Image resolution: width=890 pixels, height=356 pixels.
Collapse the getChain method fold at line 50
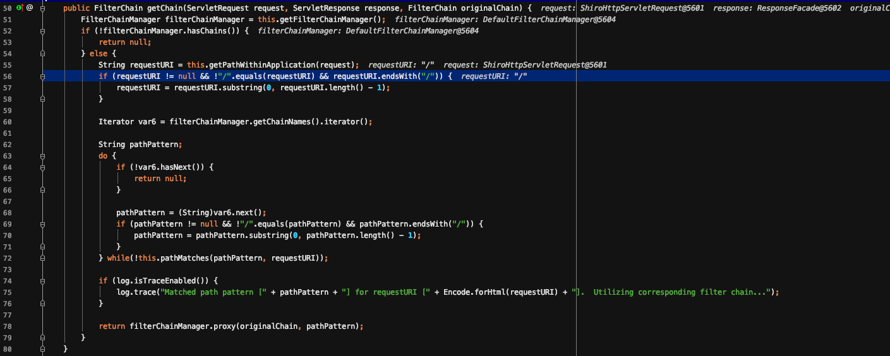click(42, 8)
